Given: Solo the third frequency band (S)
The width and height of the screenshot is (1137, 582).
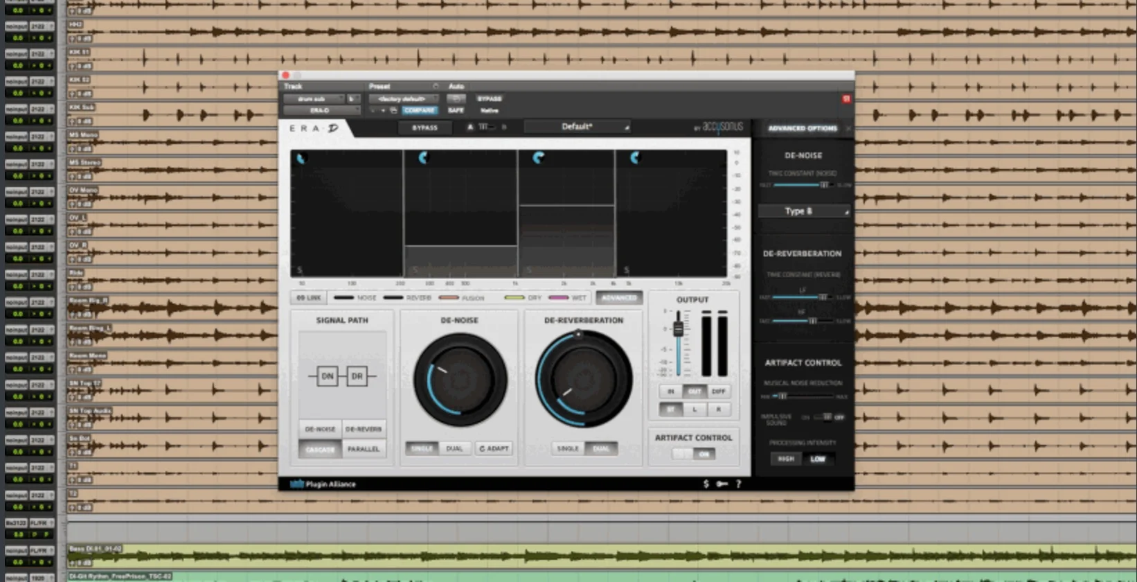Looking at the screenshot, I should [528, 270].
